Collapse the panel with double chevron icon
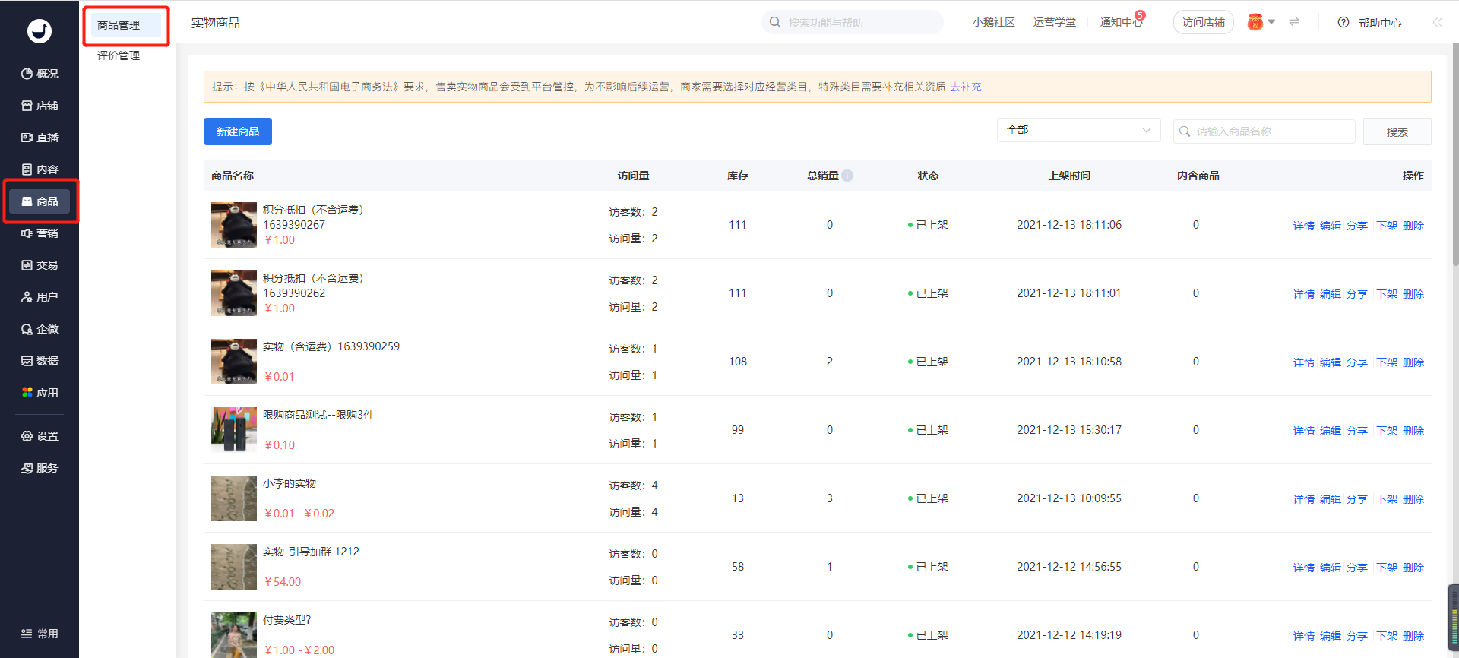Image resolution: width=1459 pixels, height=658 pixels. (1438, 23)
